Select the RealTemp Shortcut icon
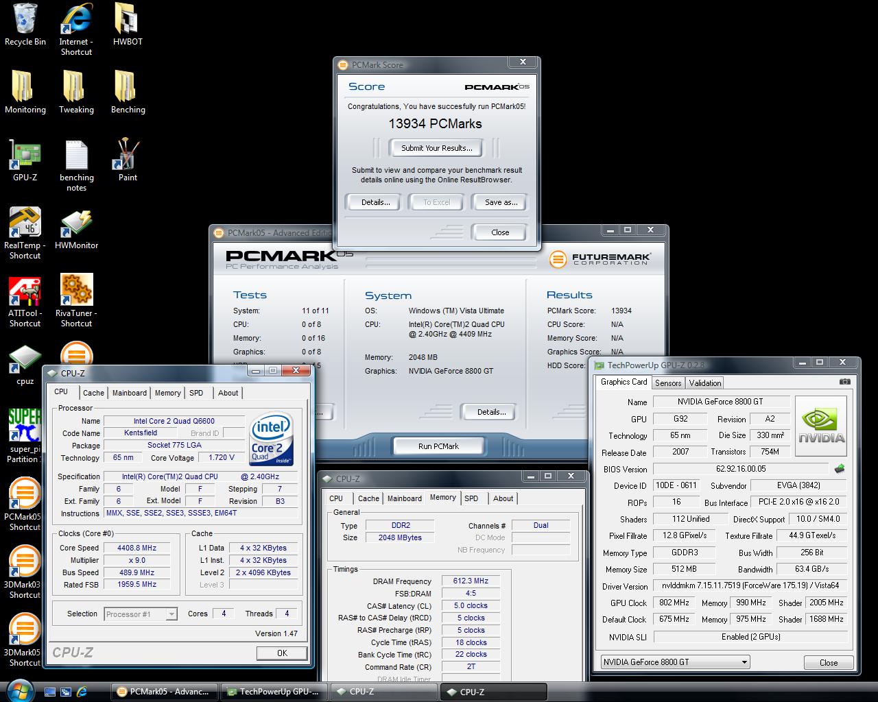The image size is (878, 702). 25,233
